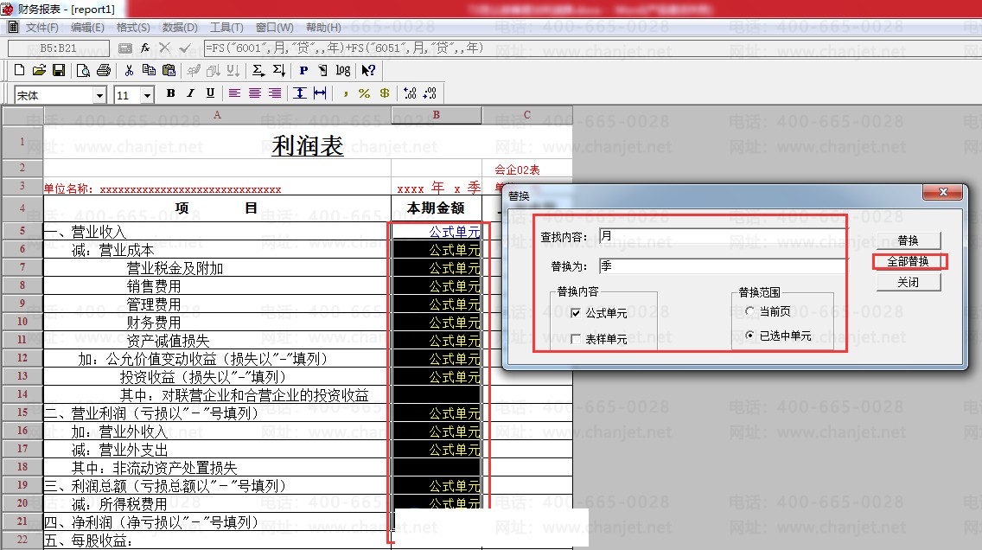Open the font size dropdown
This screenshot has width=982, height=550.
point(147,95)
